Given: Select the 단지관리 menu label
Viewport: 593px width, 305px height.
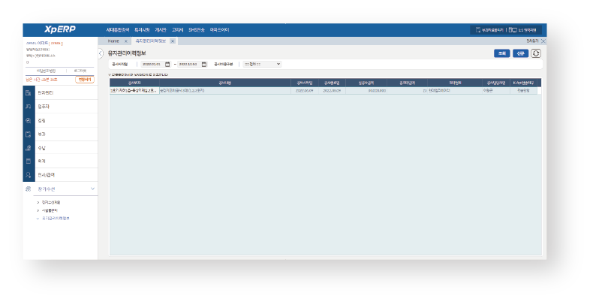Looking at the screenshot, I should 45,93.
